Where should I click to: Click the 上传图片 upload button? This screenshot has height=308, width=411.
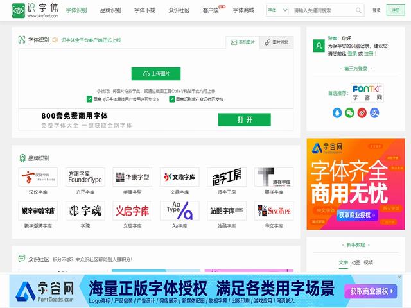click(156, 74)
